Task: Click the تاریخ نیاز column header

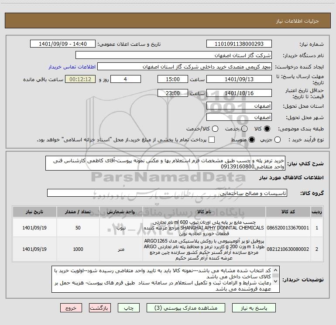Action: coord(34,212)
